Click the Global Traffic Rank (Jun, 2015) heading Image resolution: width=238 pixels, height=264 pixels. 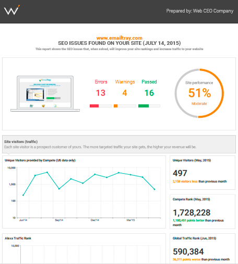click(x=194, y=238)
